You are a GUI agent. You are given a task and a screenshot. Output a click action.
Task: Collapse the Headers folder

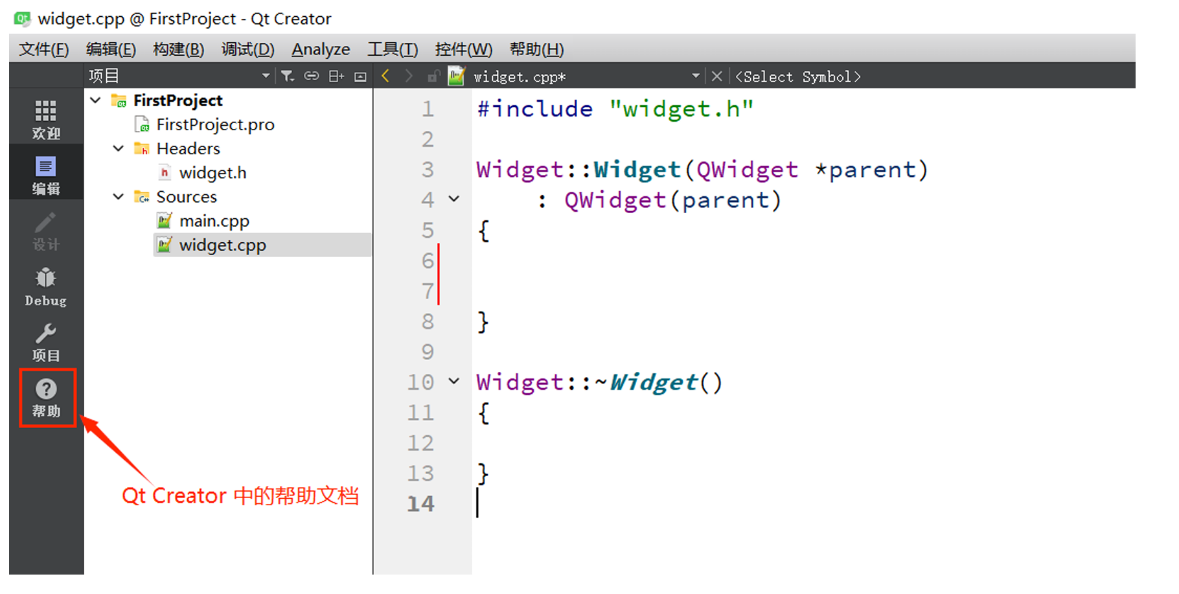(x=119, y=148)
